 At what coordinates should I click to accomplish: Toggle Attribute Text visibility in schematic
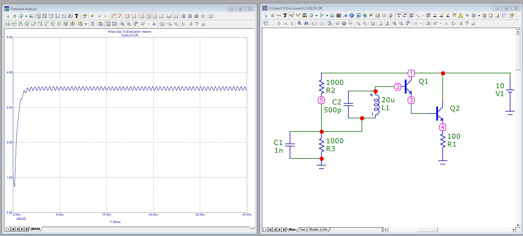[x=399, y=15]
